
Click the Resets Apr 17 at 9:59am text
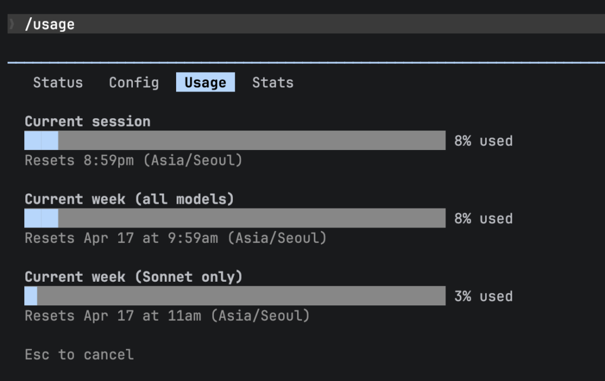pyautogui.click(x=175, y=239)
